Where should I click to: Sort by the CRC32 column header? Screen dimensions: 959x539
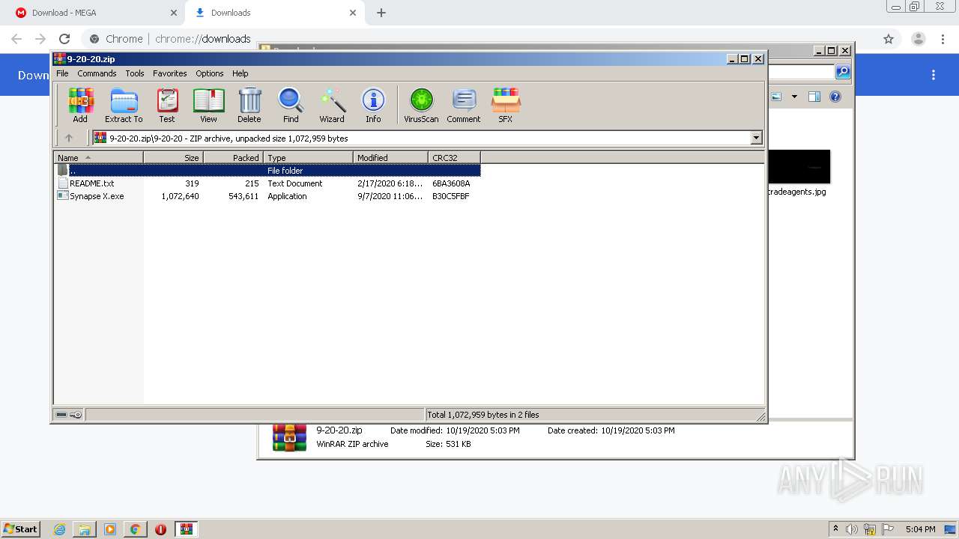click(x=454, y=157)
